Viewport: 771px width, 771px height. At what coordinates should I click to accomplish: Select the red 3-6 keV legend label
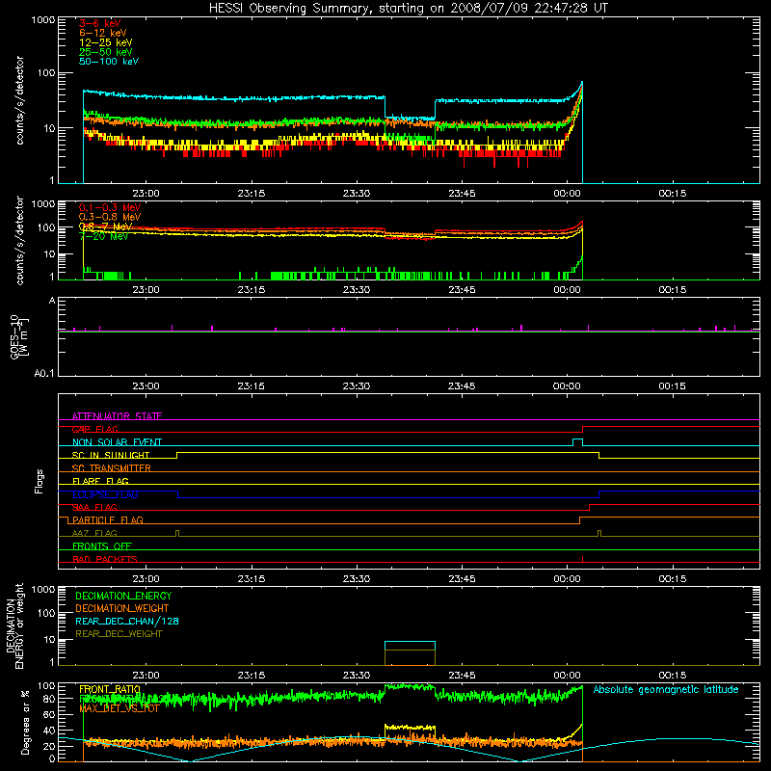100,23
